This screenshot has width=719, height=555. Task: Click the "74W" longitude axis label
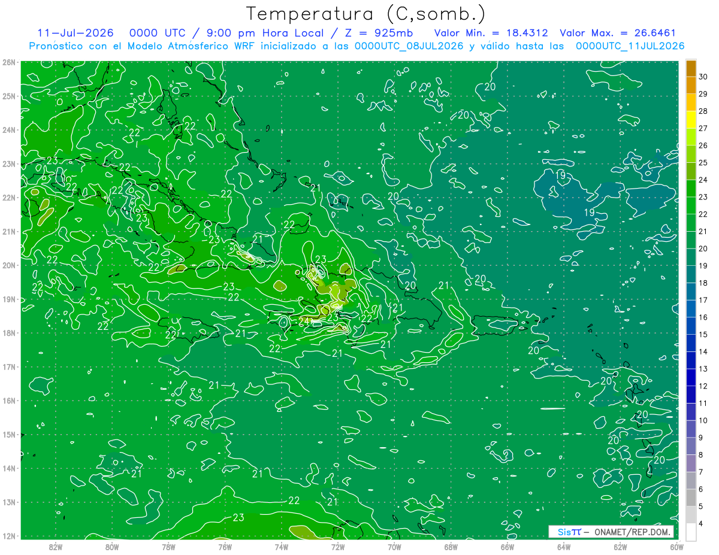click(x=281, y=547)
